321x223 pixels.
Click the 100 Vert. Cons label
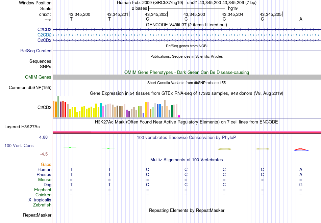coord(19,145)
